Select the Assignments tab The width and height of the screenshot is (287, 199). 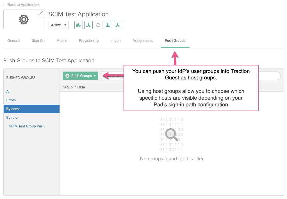pyautogui.click(x=143, y=40)
